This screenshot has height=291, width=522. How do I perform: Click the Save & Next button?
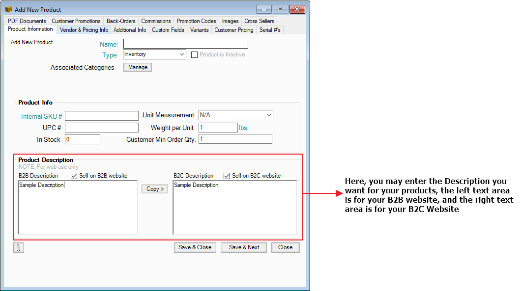(x=244, y=247)
